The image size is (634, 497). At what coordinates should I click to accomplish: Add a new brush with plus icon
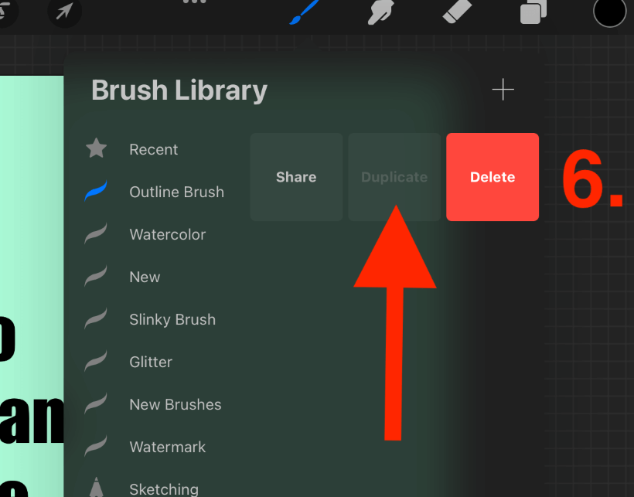tap(503, 90)
